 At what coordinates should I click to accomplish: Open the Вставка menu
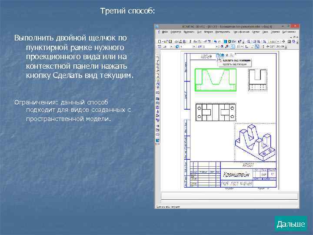(208, 32)
